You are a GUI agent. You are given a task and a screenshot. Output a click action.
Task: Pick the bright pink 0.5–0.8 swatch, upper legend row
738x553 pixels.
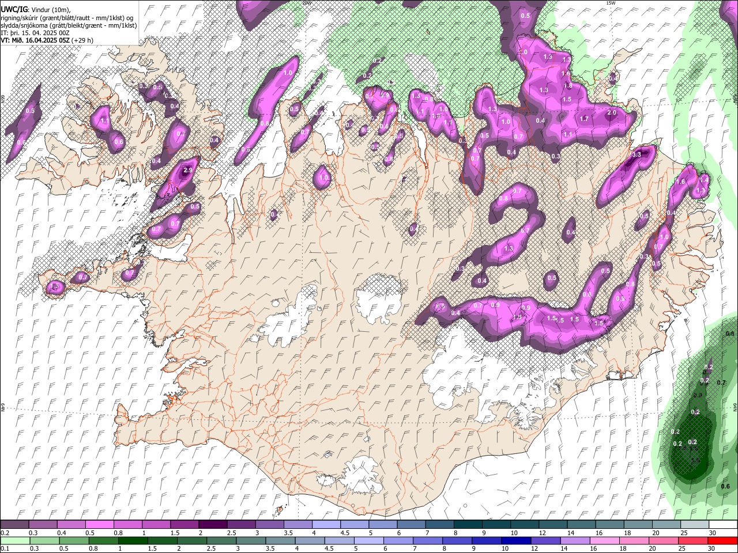(100, 525)
